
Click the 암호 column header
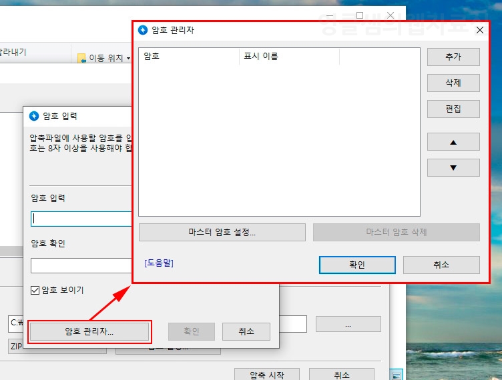pos(189,56)
